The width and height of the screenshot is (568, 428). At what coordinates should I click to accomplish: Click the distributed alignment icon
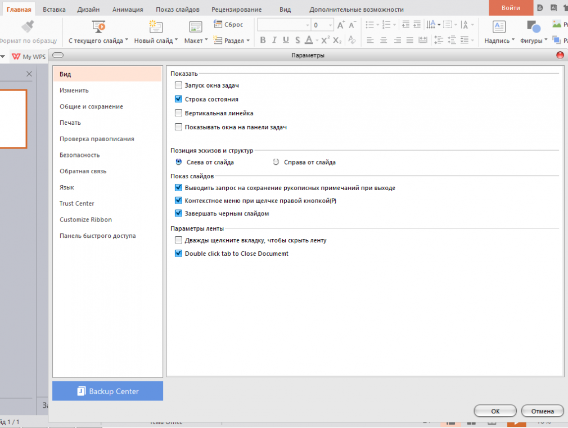pyautogui.click(x=423, y=40)
